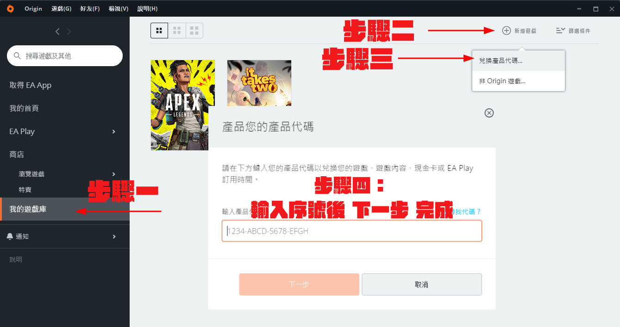The image size is (620, 327).
Task: Click the Origin logo icon in title bar
Action: point(10,8)
